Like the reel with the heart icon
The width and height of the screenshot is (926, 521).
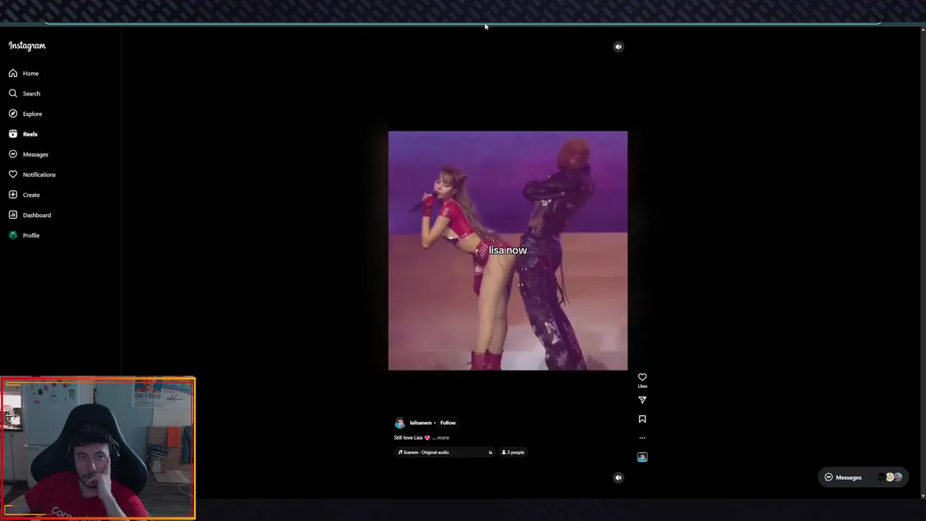click(642, 378)
